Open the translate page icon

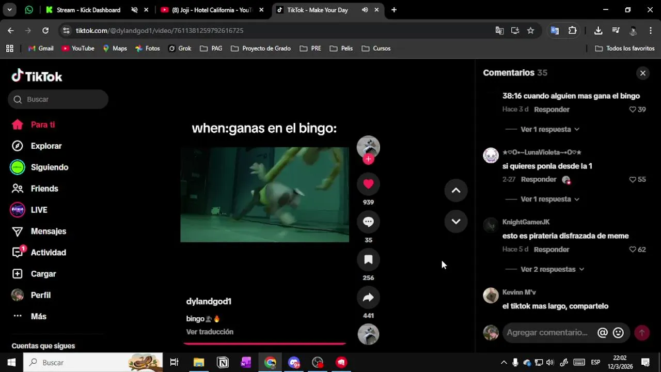coord(499,30)
